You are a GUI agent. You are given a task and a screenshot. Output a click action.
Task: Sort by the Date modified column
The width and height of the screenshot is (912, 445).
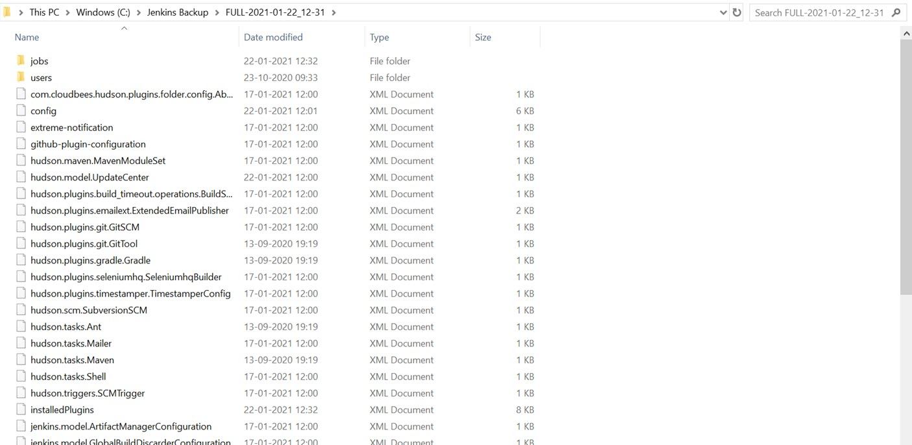tap(273, 37)
